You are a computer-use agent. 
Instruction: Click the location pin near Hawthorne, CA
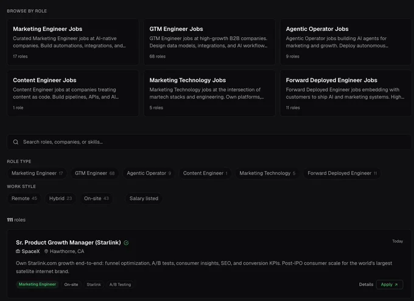(46, 251)
